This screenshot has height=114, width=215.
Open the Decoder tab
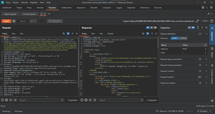coord(94,8)
